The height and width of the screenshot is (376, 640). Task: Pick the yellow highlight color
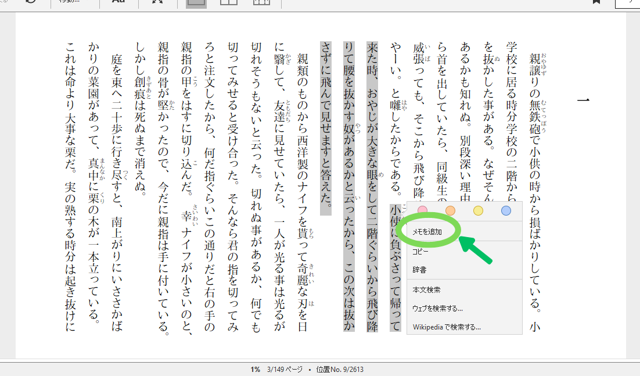click(x=478, y=211)
